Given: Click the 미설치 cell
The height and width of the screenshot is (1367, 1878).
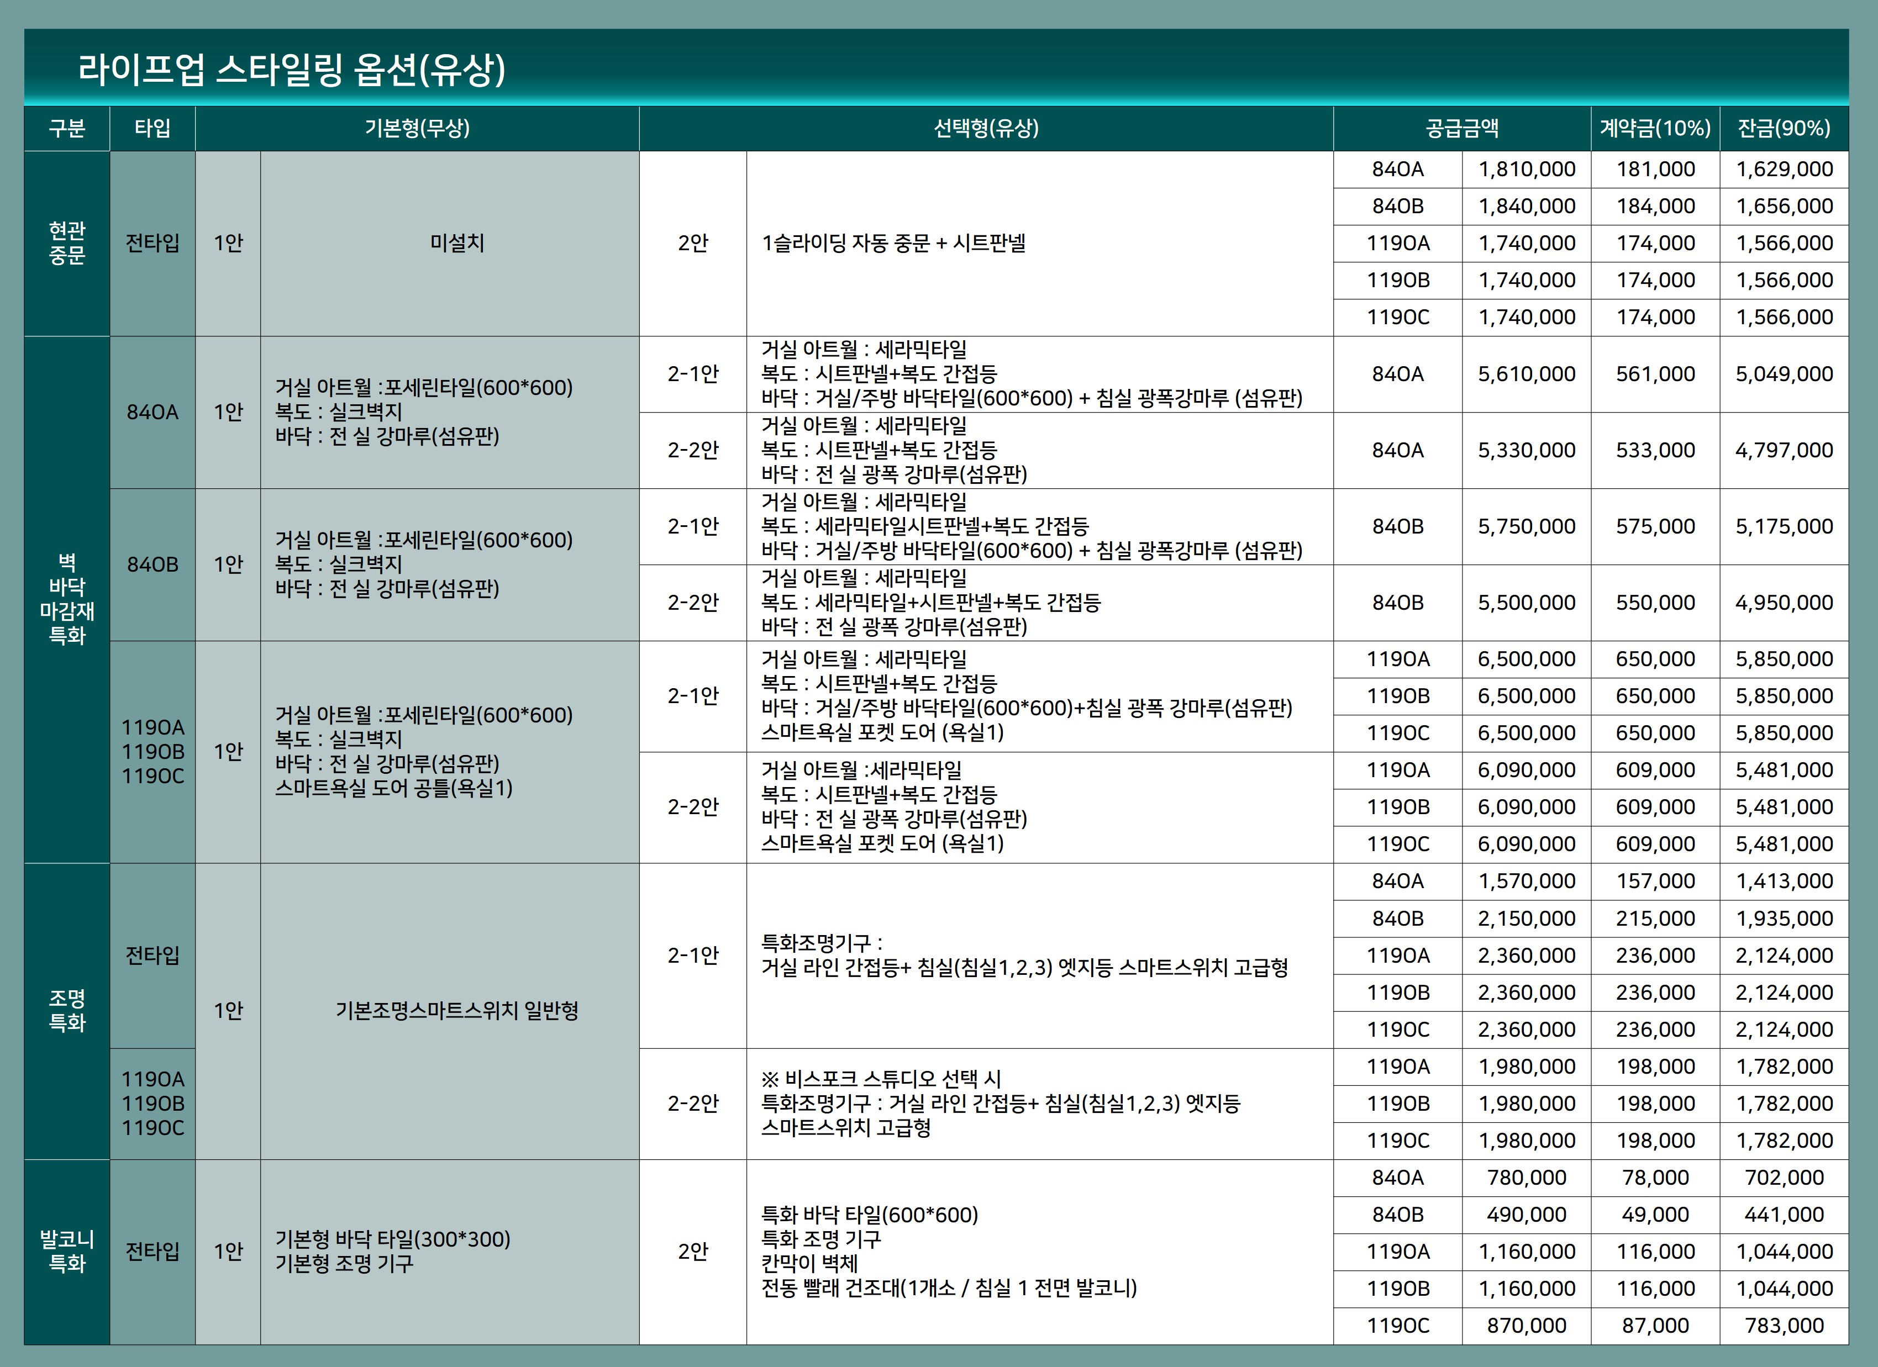Looking at the screenshot, I should pyautogui.click(x=457, y=242).
